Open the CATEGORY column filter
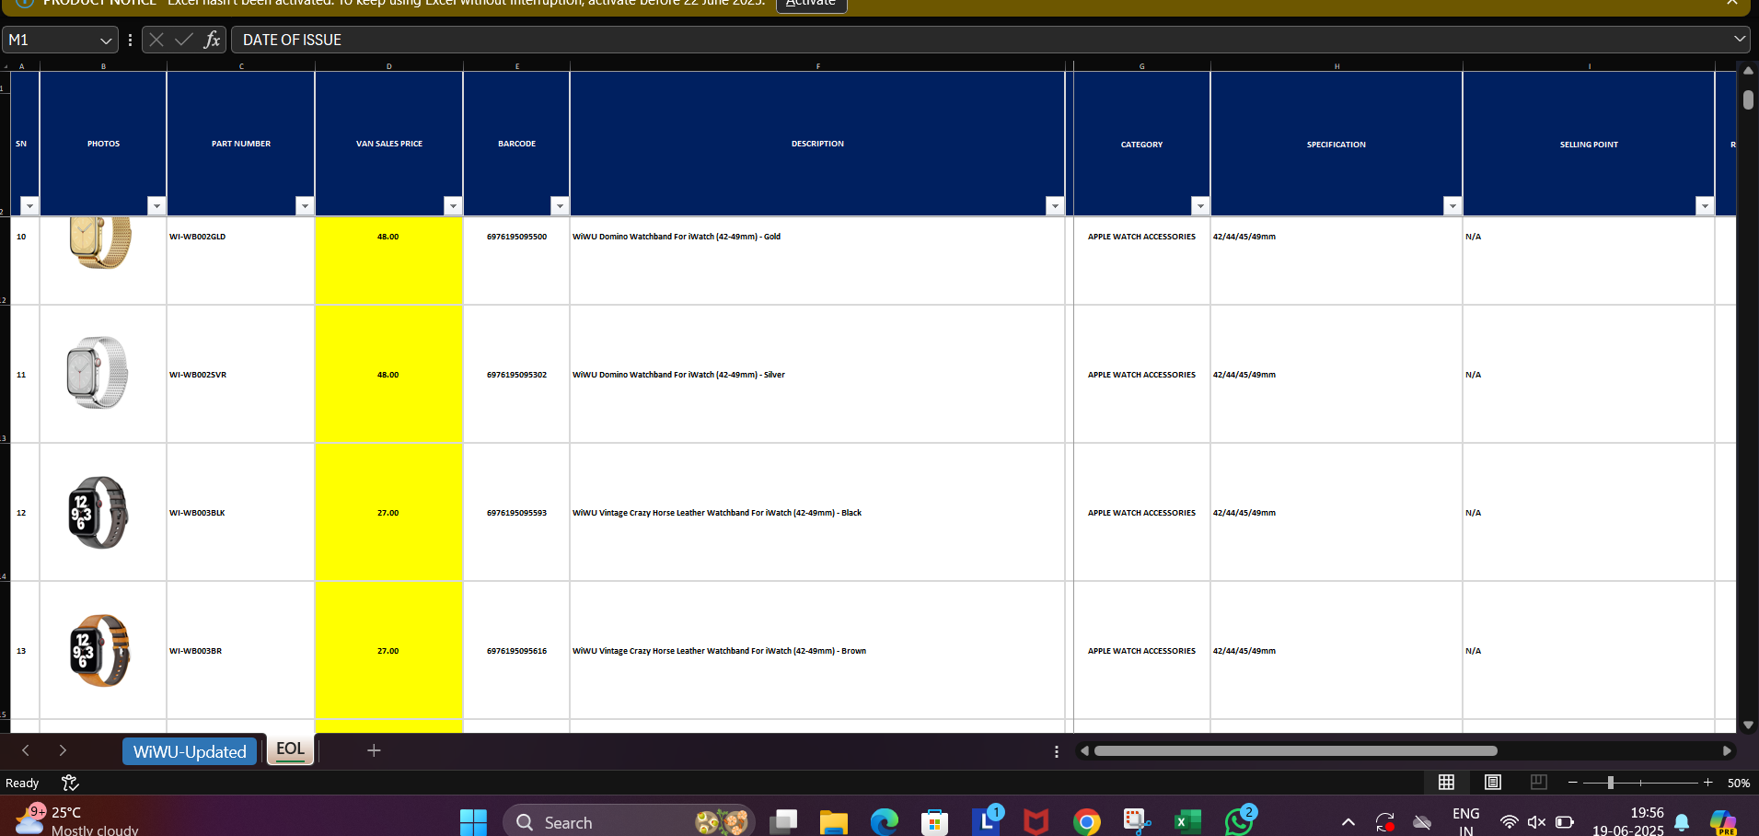1759x836 pixels. pos(1199,205)
